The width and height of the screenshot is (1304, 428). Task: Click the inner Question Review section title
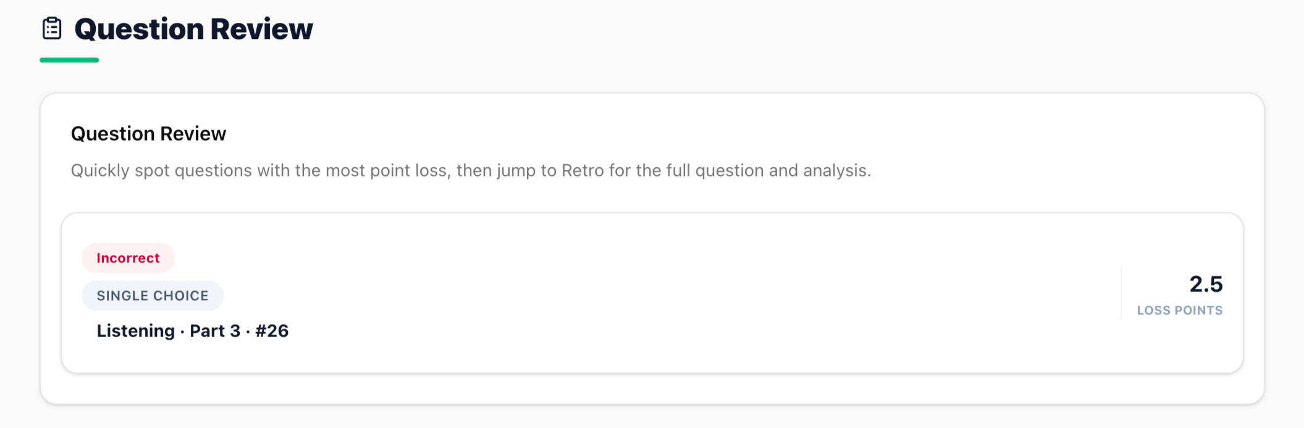148,133
